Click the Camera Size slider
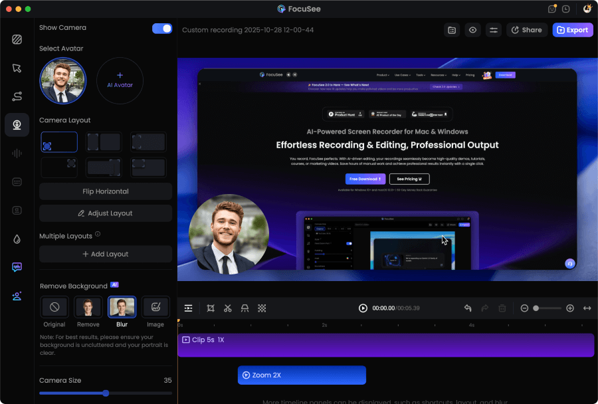 click(x=106, y=393)
